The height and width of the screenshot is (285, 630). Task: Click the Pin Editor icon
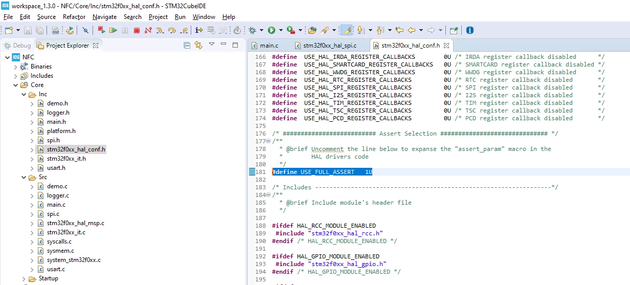point(454,30)
